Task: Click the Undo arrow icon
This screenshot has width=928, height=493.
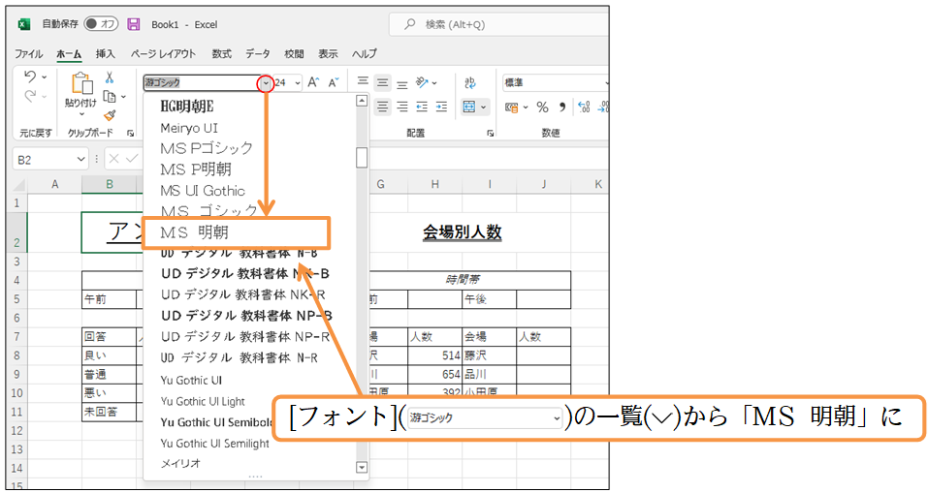Action: coord(30,77)
